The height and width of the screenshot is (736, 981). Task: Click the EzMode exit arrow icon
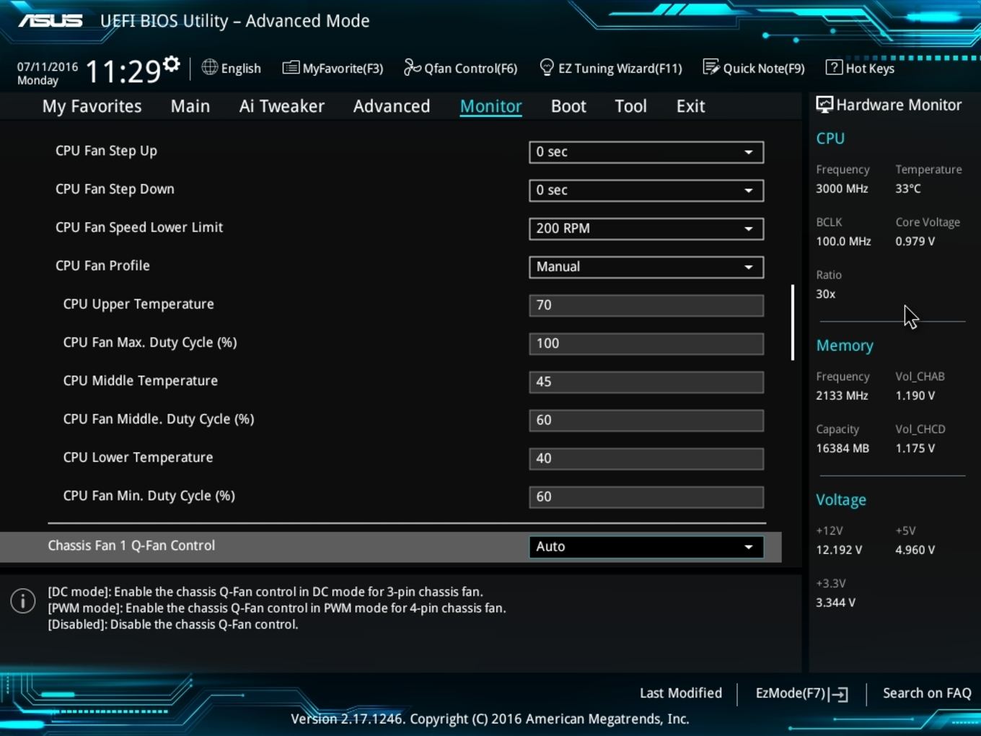(839, 694)
